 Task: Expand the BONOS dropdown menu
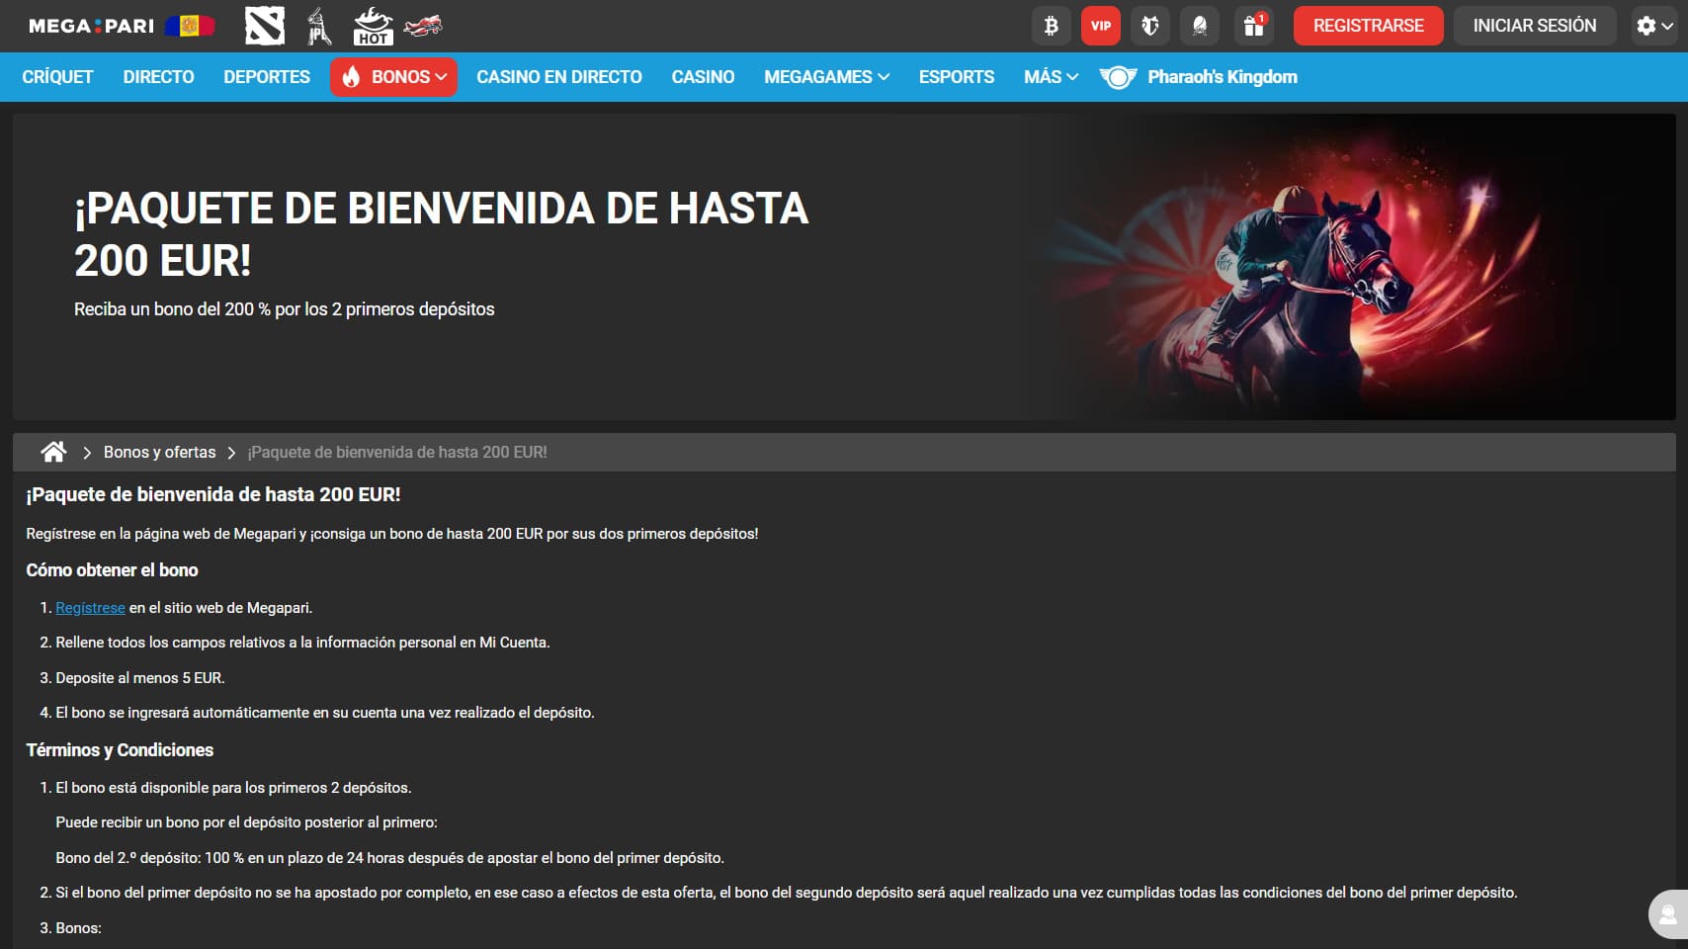pos(393,77)
